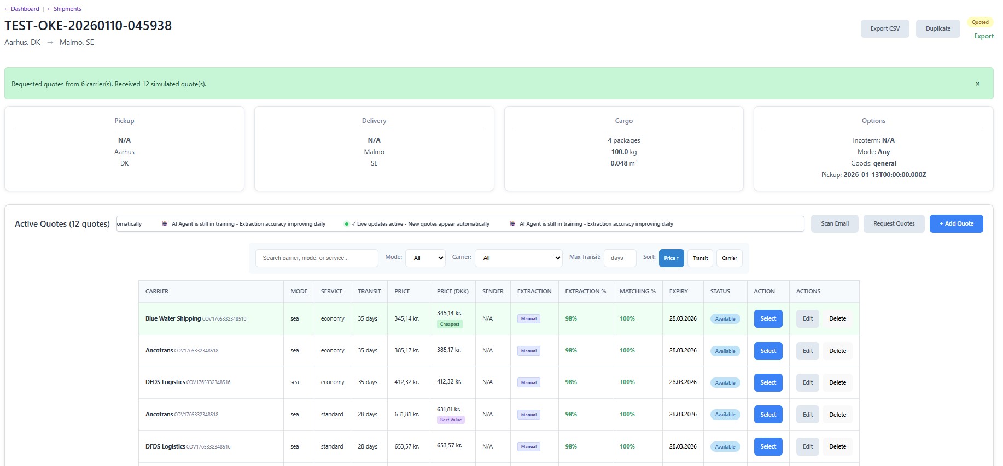Click the Max Transit days input

[x=620, y=258]
